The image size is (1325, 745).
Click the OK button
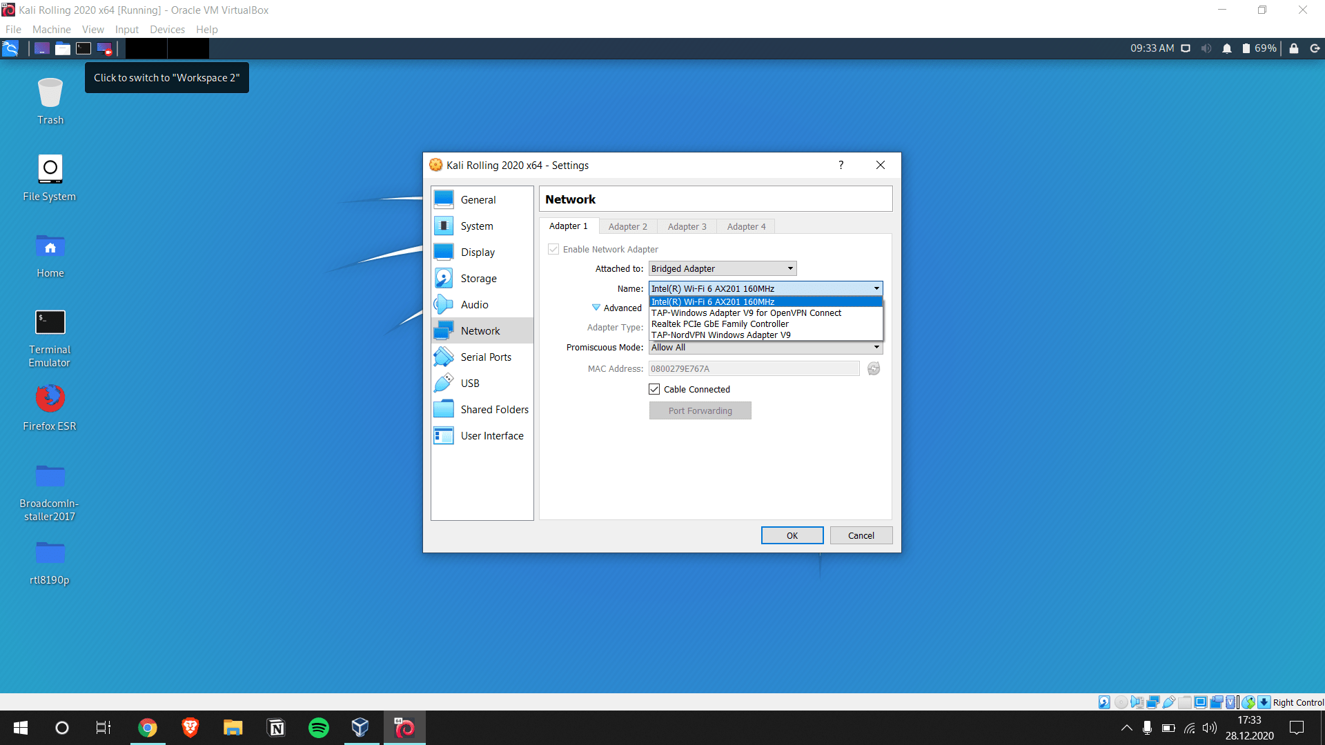[792, 536]
